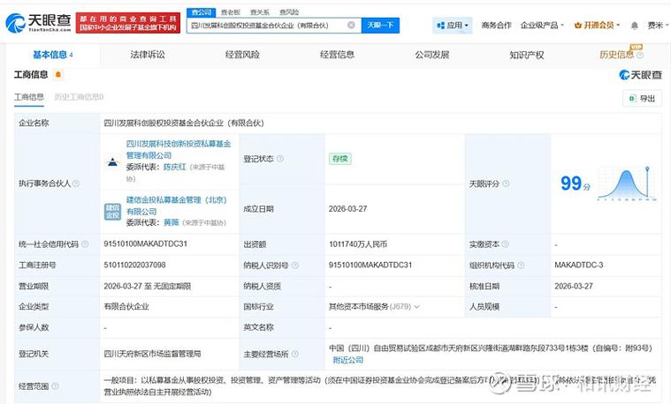Select the 工商信息 sub-tab
The width and height of the screenshot is (671, 404).
click(x=29, y=97)
